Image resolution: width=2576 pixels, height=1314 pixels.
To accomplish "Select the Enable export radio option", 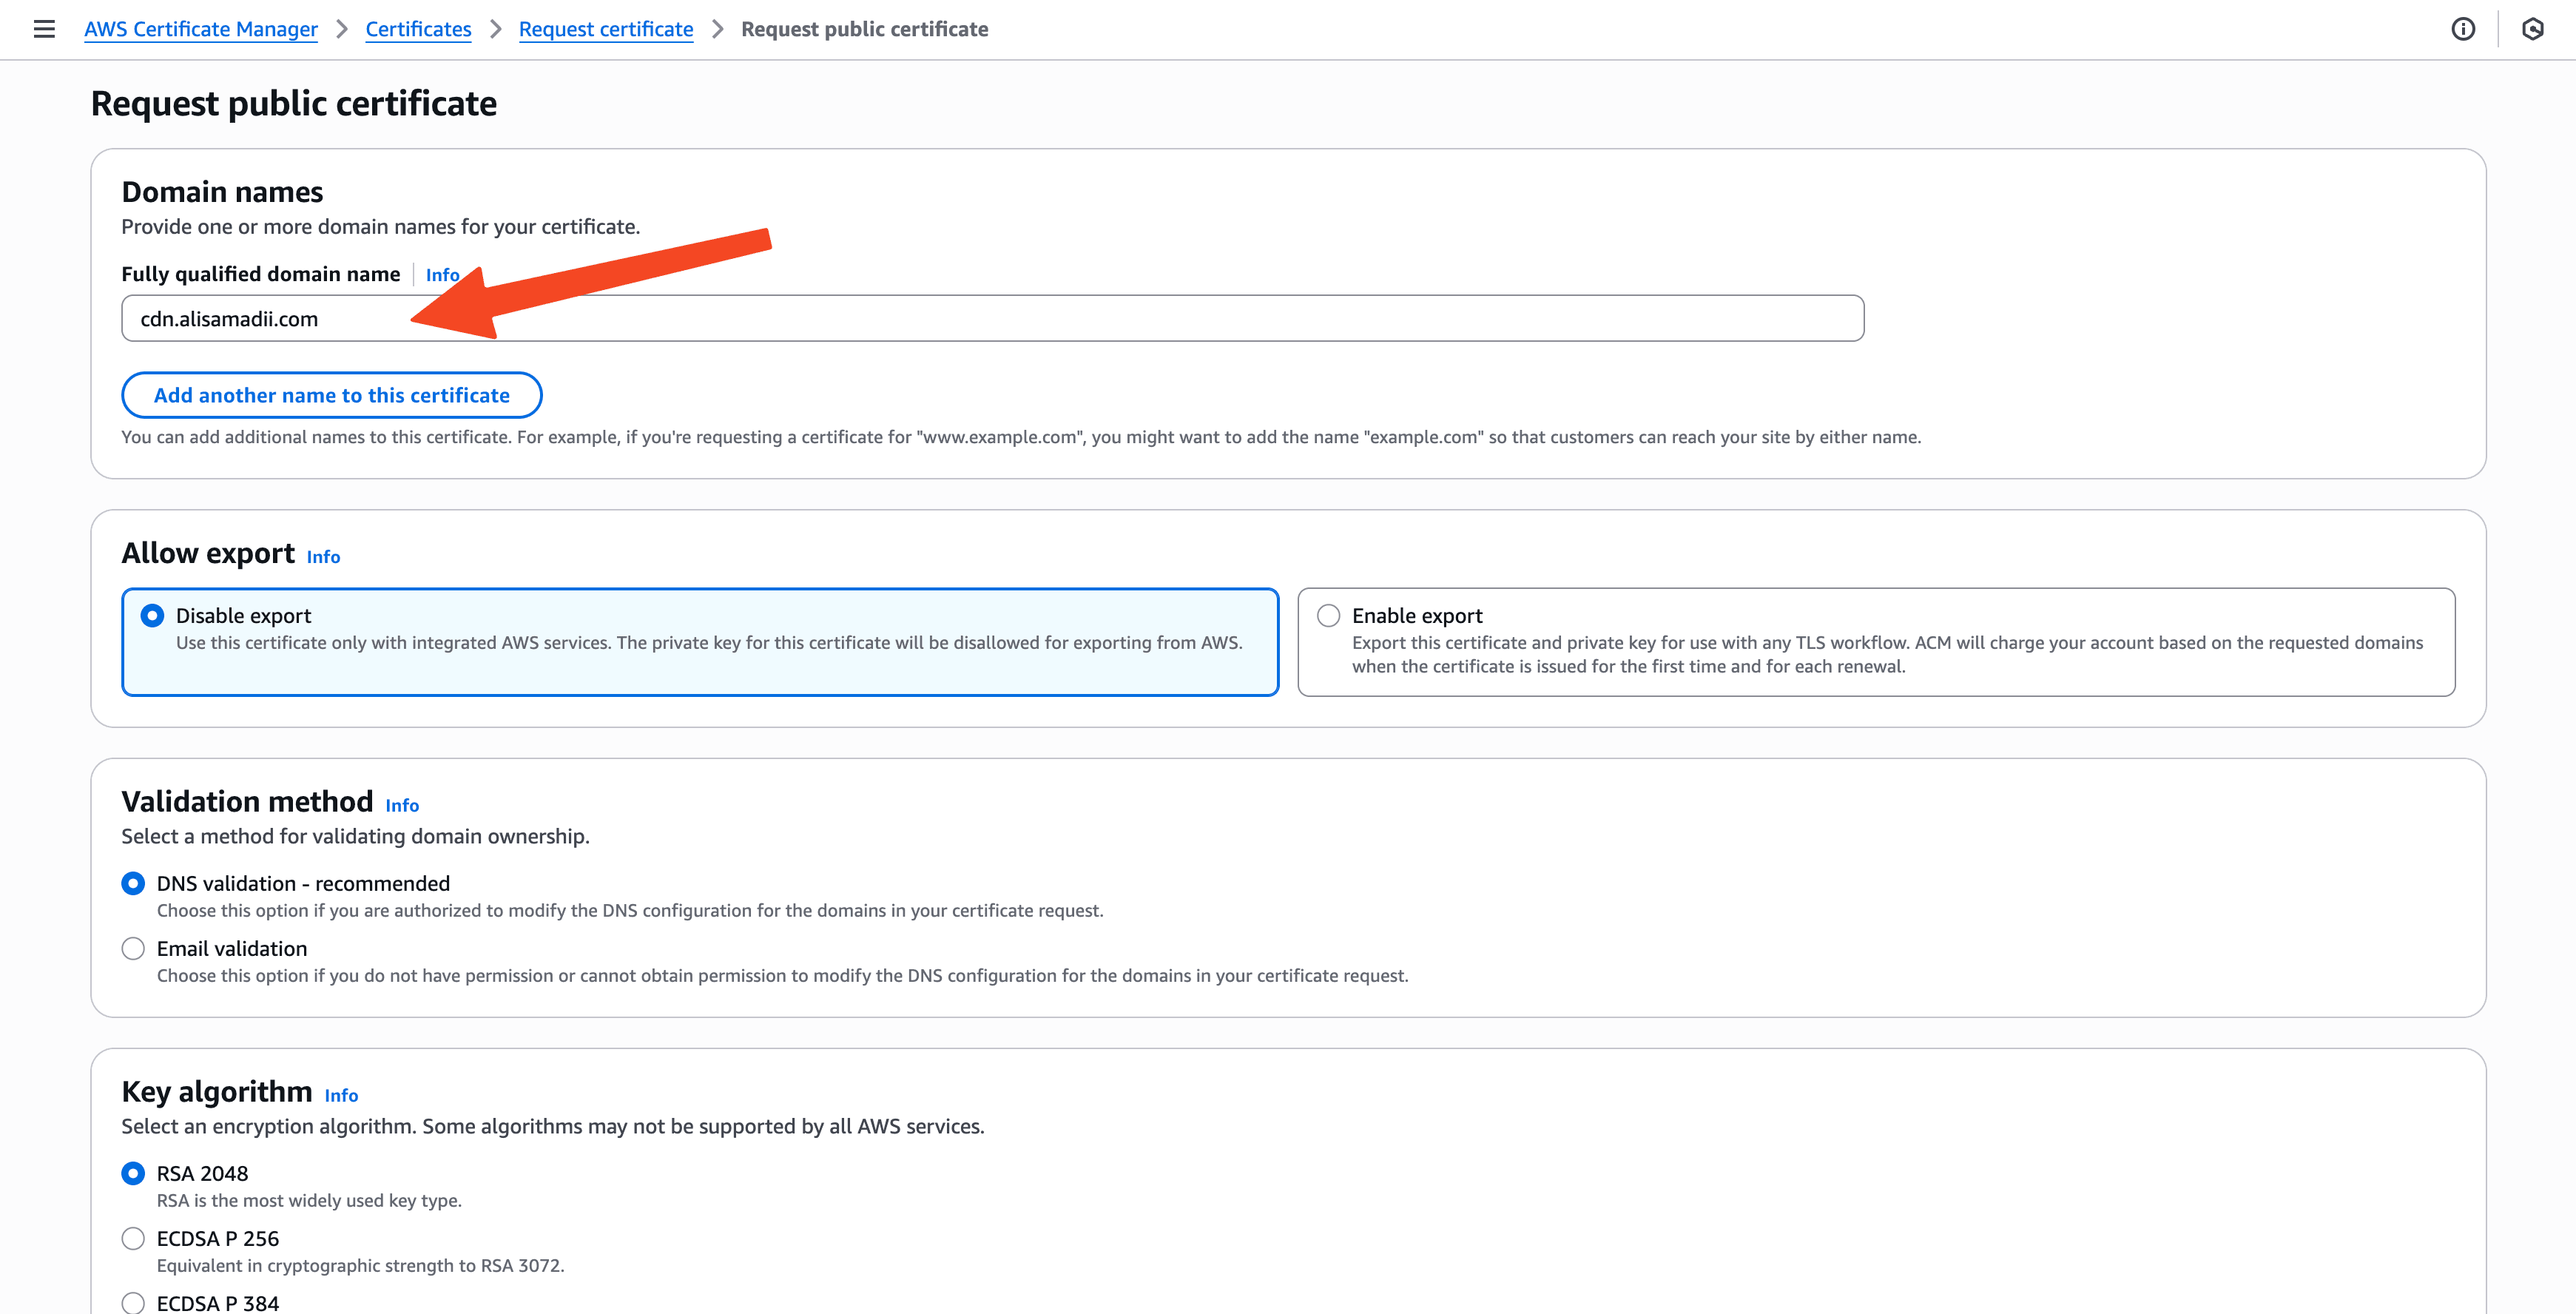I will click(x=1328, y=616).
